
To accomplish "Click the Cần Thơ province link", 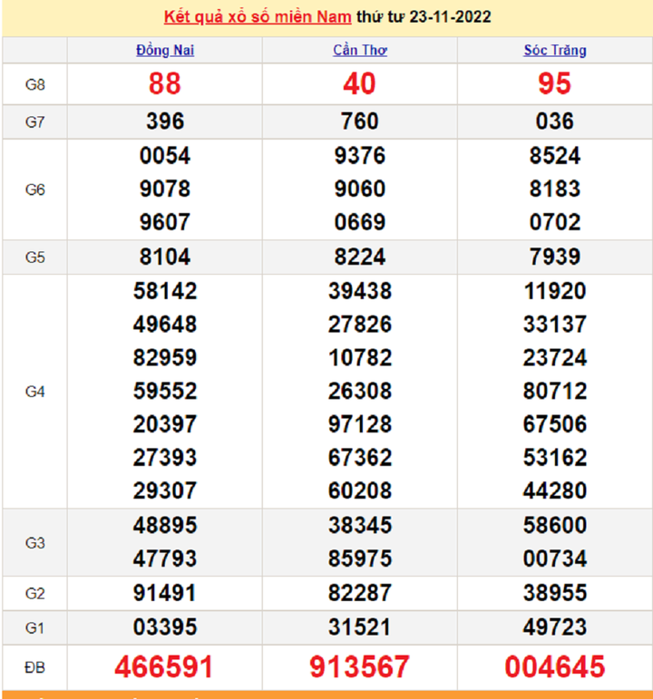I will (360, 50).
